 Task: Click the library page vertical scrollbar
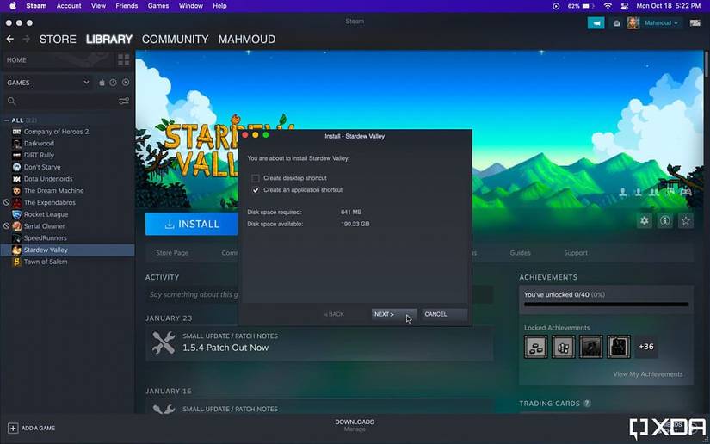point(707,64)
